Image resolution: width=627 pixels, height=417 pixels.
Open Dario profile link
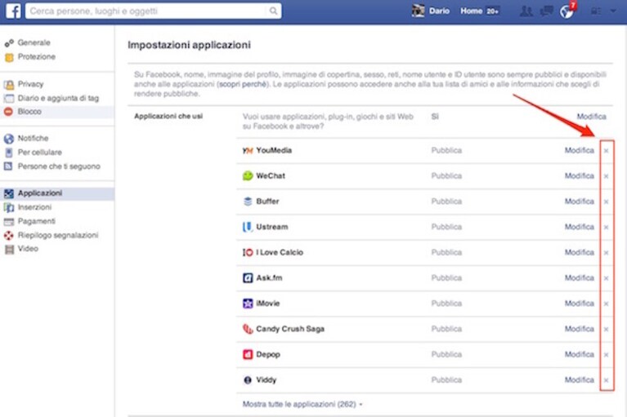pos(439,11)
